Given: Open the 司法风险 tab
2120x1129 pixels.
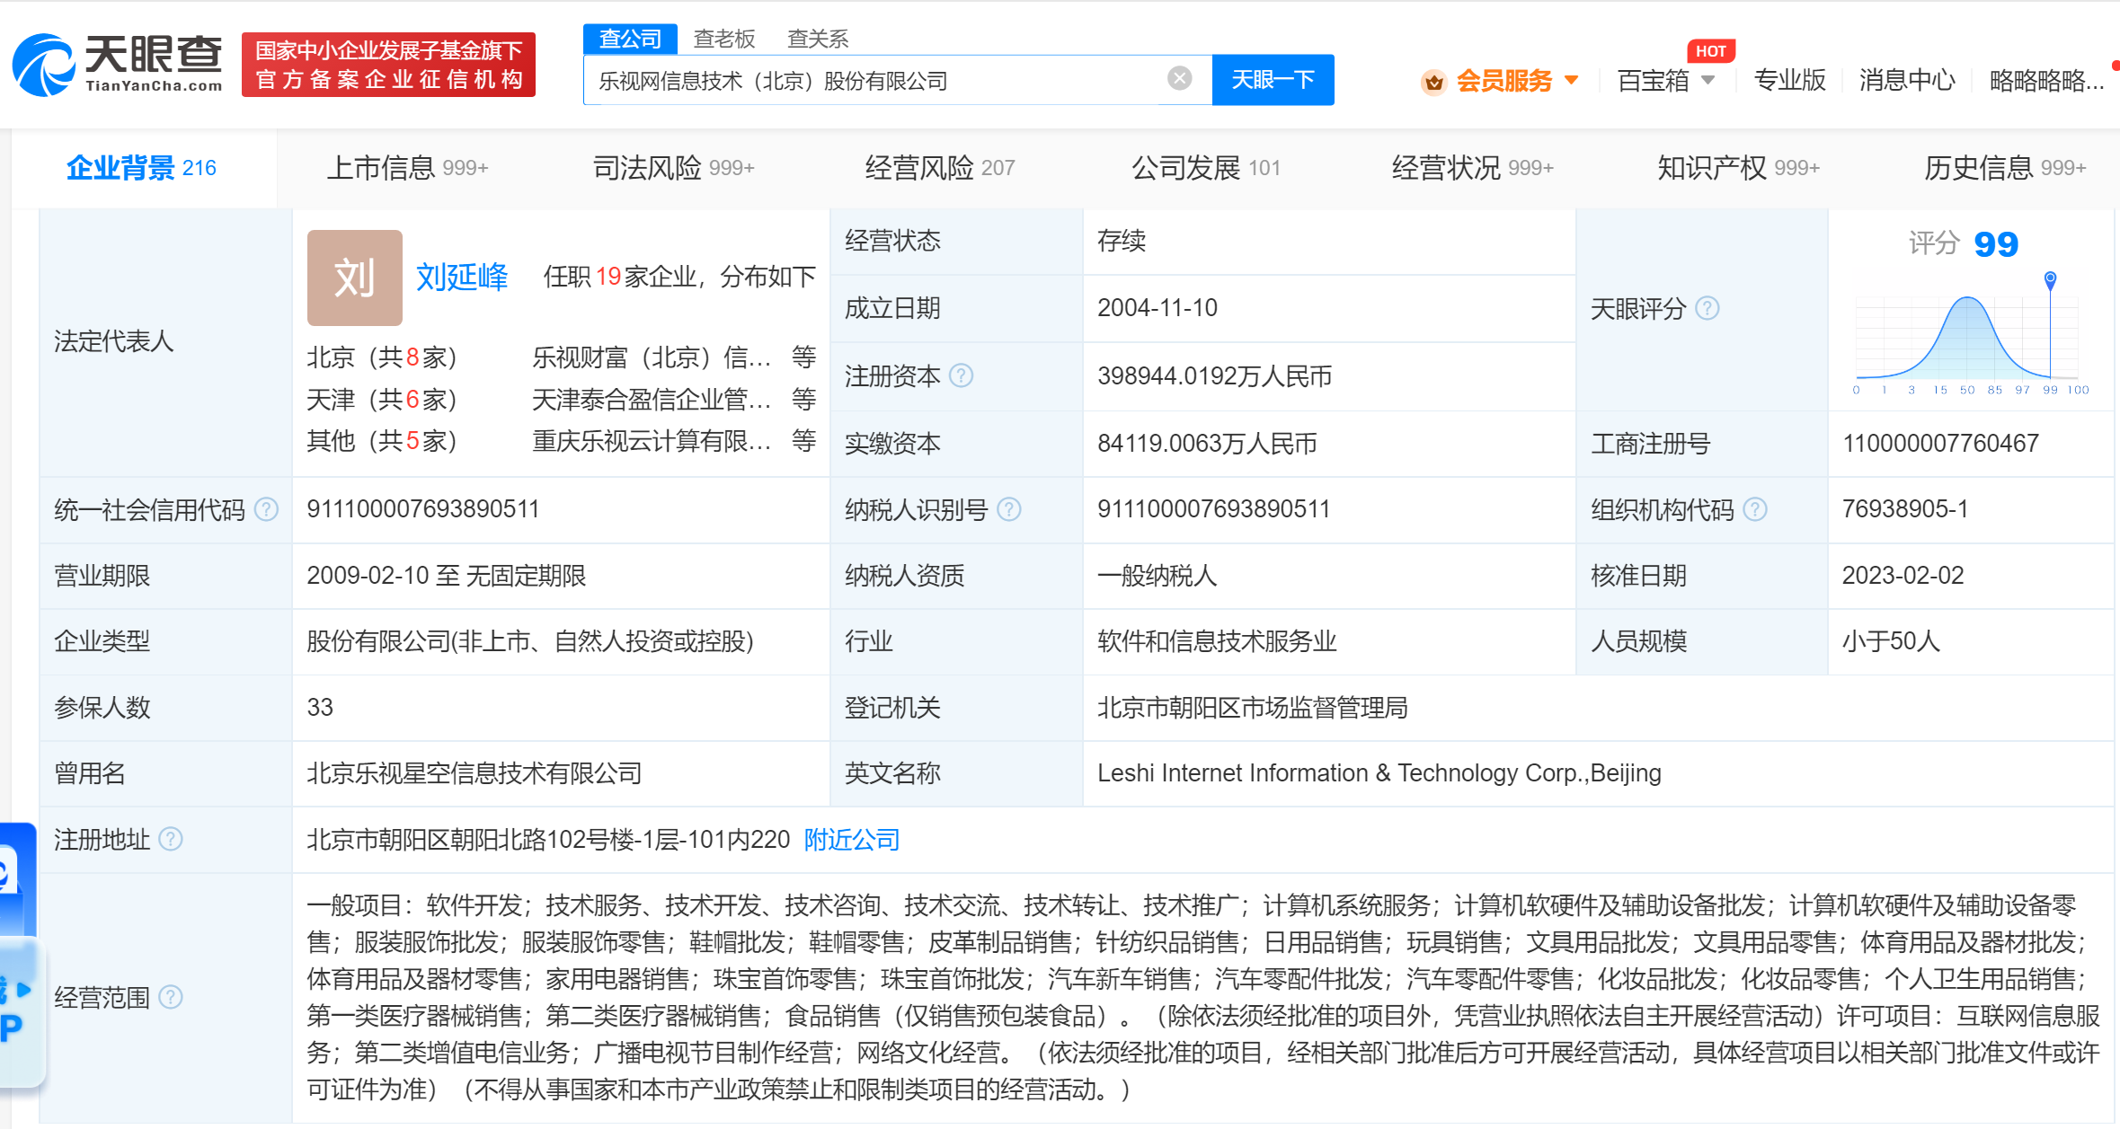Looking at the screenshot, I should tap(673, 168).
